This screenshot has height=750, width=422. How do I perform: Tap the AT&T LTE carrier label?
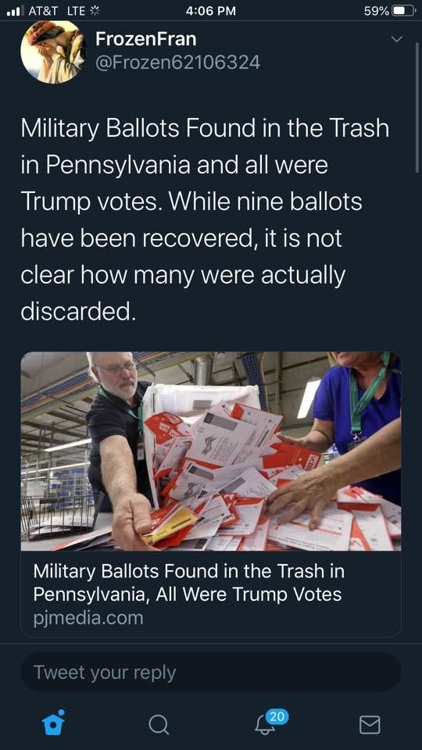[57, 10]
